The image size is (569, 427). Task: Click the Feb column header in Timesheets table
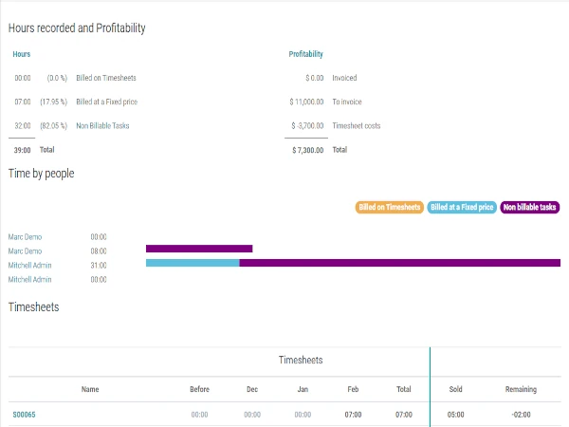(x=353, y=389)
